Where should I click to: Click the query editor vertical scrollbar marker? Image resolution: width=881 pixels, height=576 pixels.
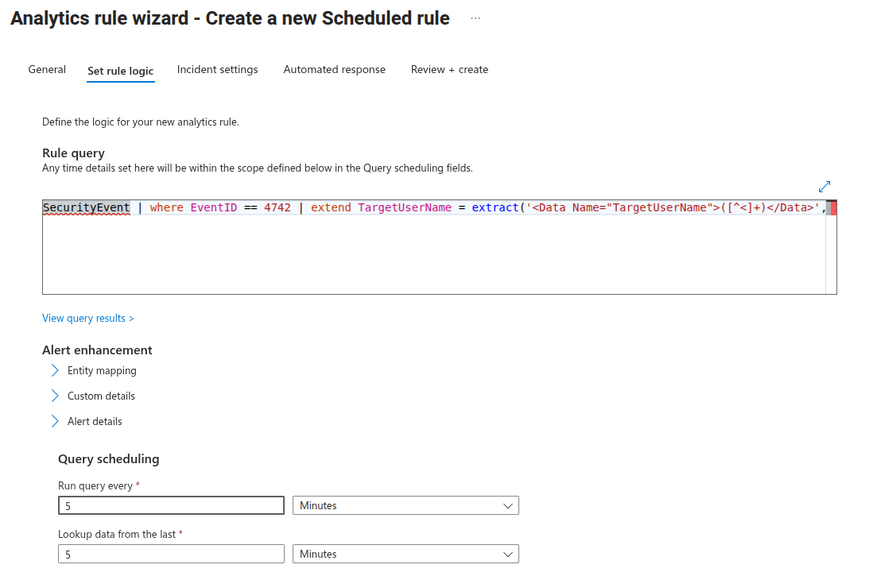pyautogui.click(x=831, y=207)
